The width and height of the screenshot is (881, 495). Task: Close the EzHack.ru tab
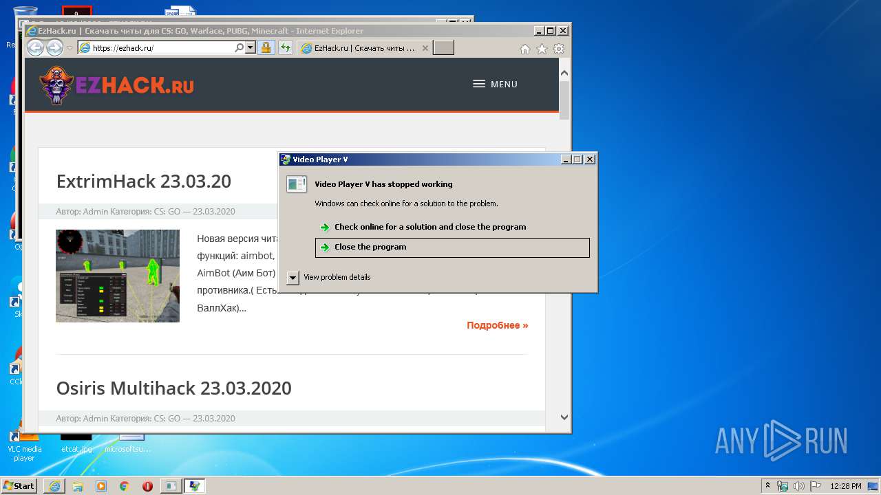point(425,48)
